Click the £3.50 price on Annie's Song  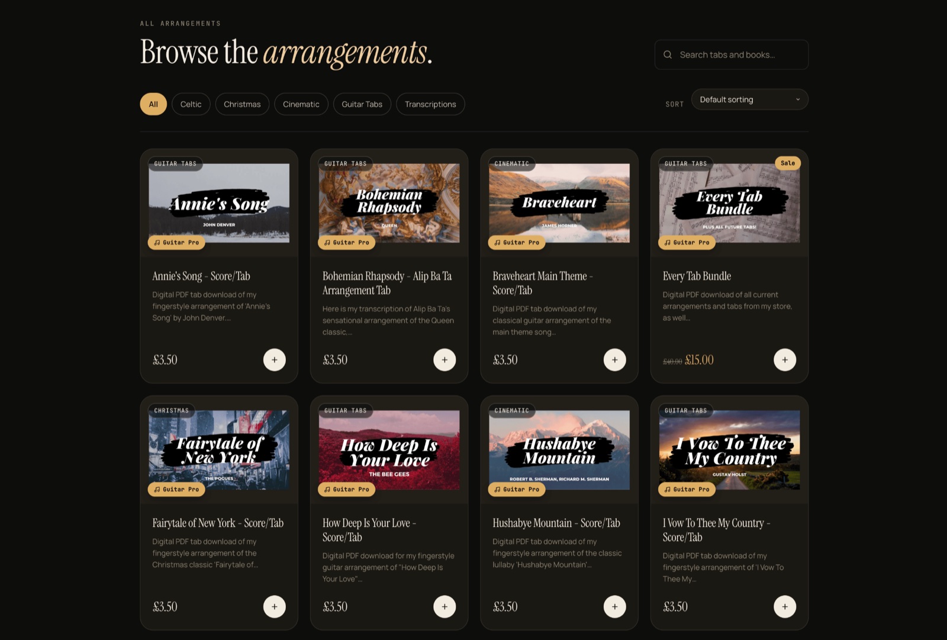(165, 360)
